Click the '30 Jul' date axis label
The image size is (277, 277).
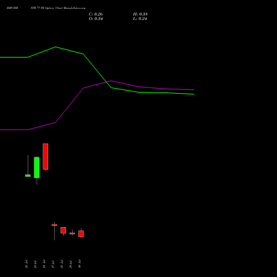[79, 264]
